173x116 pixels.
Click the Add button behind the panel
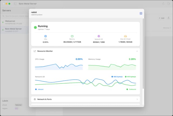(x=162, y=18)
